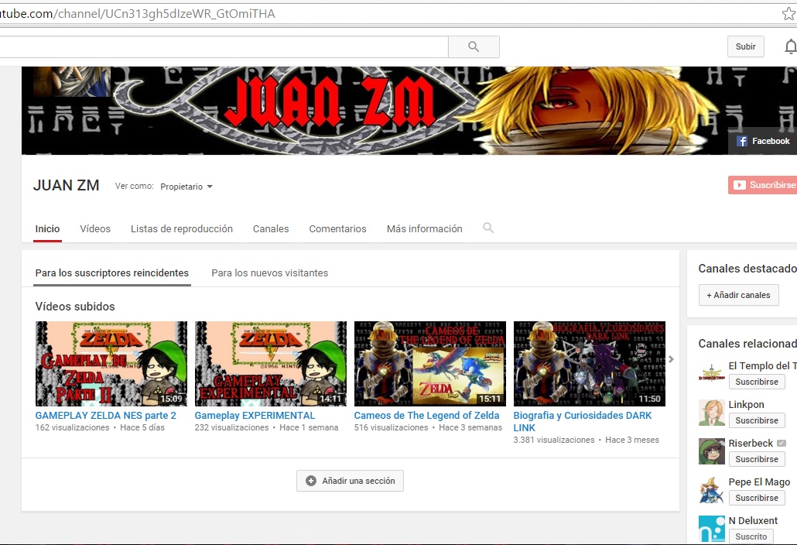Click Biografia y Curiosidades DARK LINK title

coord(583,421)
